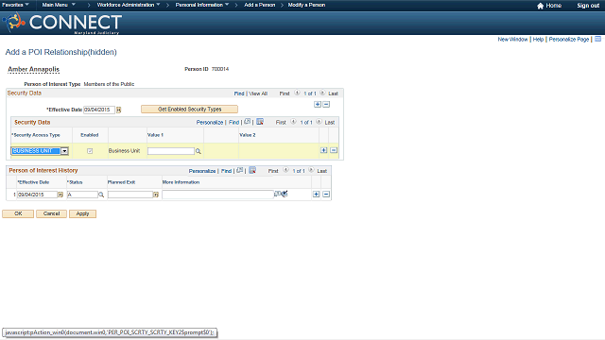Download Person of Interest History to spreadsheet
The width and height of the screenshot is (605, 340).
[252, 170]
